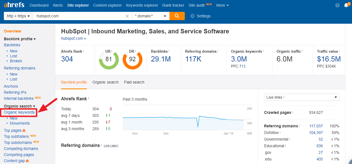The width and height of the screenshot is (352, 164).
Task: Switch to the Backlink profile tab
Action: (74, 82)
